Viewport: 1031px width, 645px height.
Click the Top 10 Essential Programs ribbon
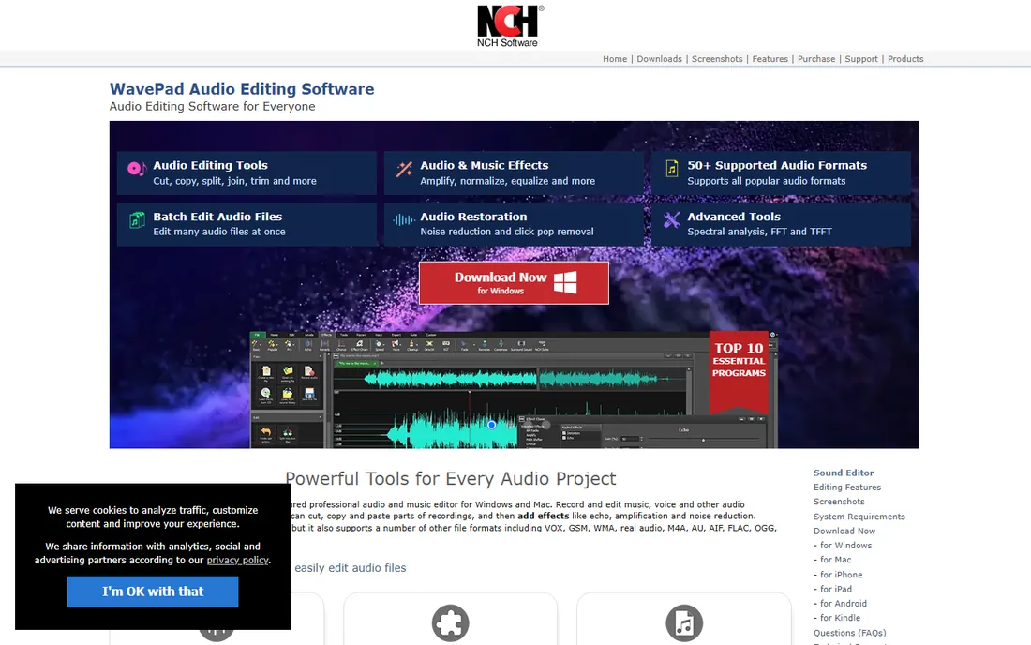(x=740, y=371)
